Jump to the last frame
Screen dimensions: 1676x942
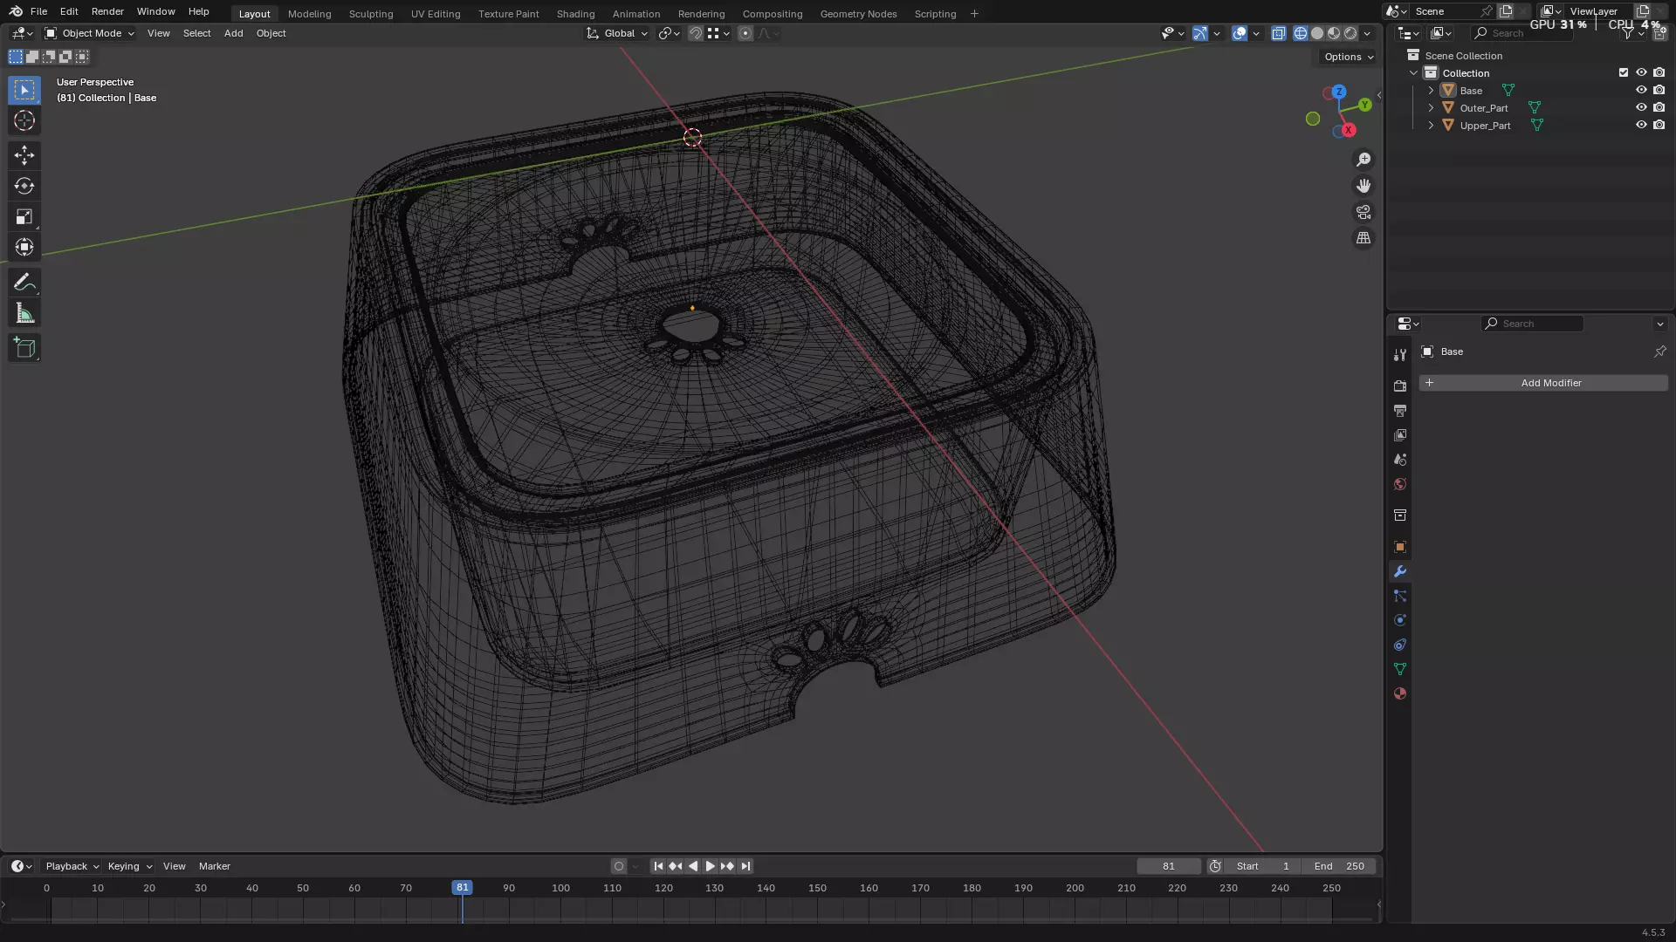(745, 866)
